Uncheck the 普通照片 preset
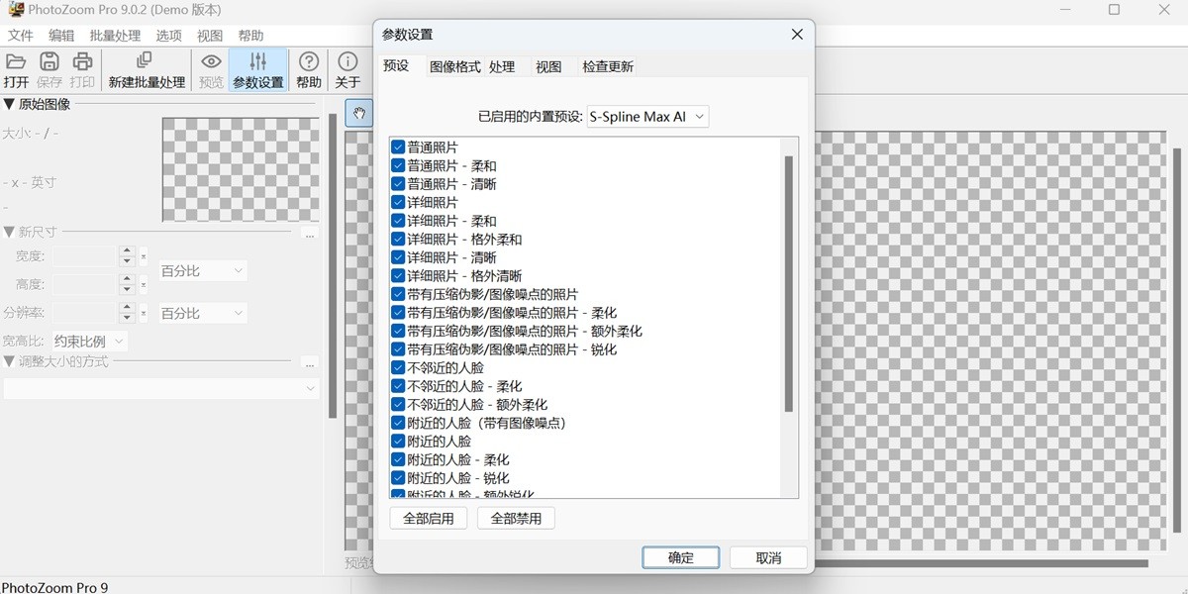 [x=396, y=146]
